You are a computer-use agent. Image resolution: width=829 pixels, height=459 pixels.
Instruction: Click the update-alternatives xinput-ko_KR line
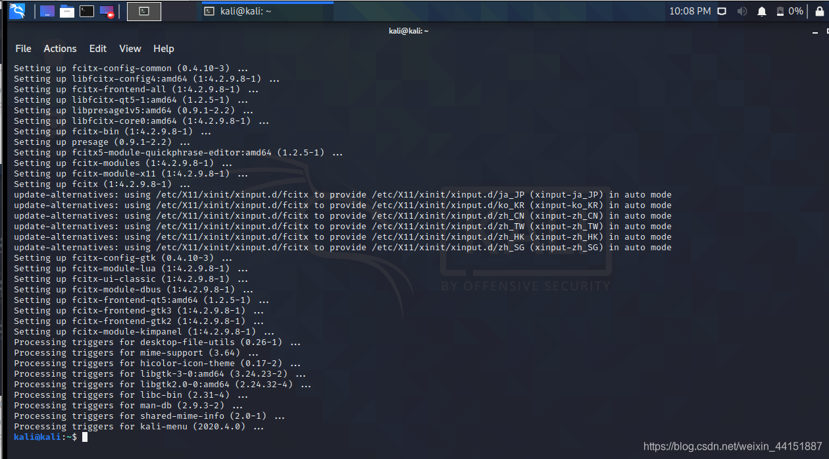(343, 205)
